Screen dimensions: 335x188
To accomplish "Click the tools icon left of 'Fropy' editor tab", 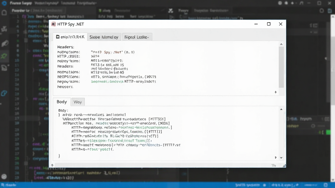I will click(170, 10).
